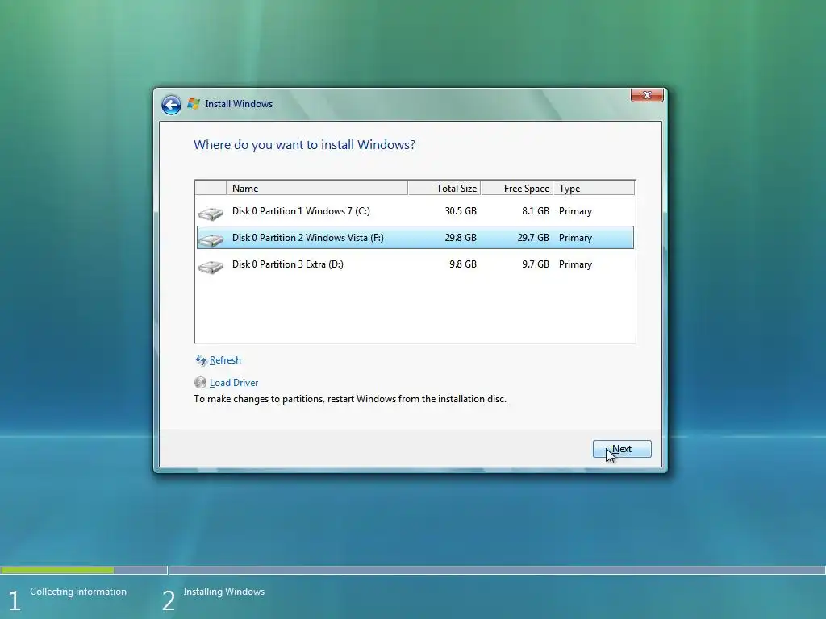Click the "To make changes to partitions" note
826x619 pixels.
[x=350, y=399]
